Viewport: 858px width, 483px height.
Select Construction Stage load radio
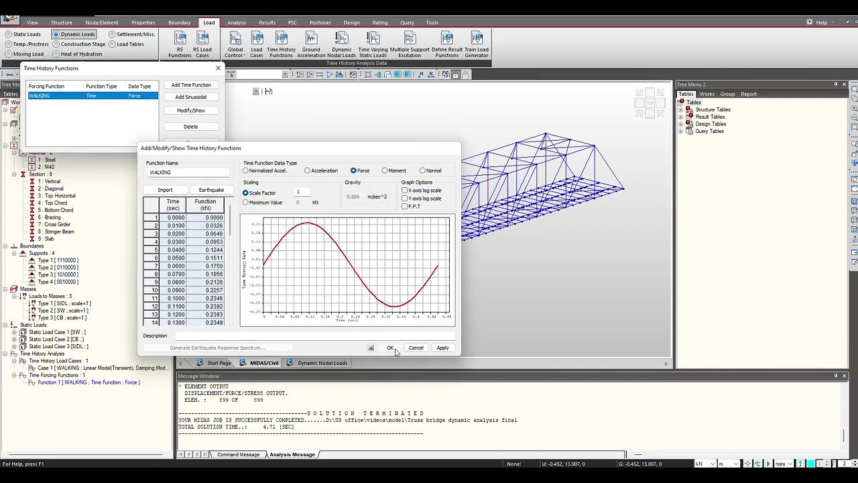tap(56, 44)
